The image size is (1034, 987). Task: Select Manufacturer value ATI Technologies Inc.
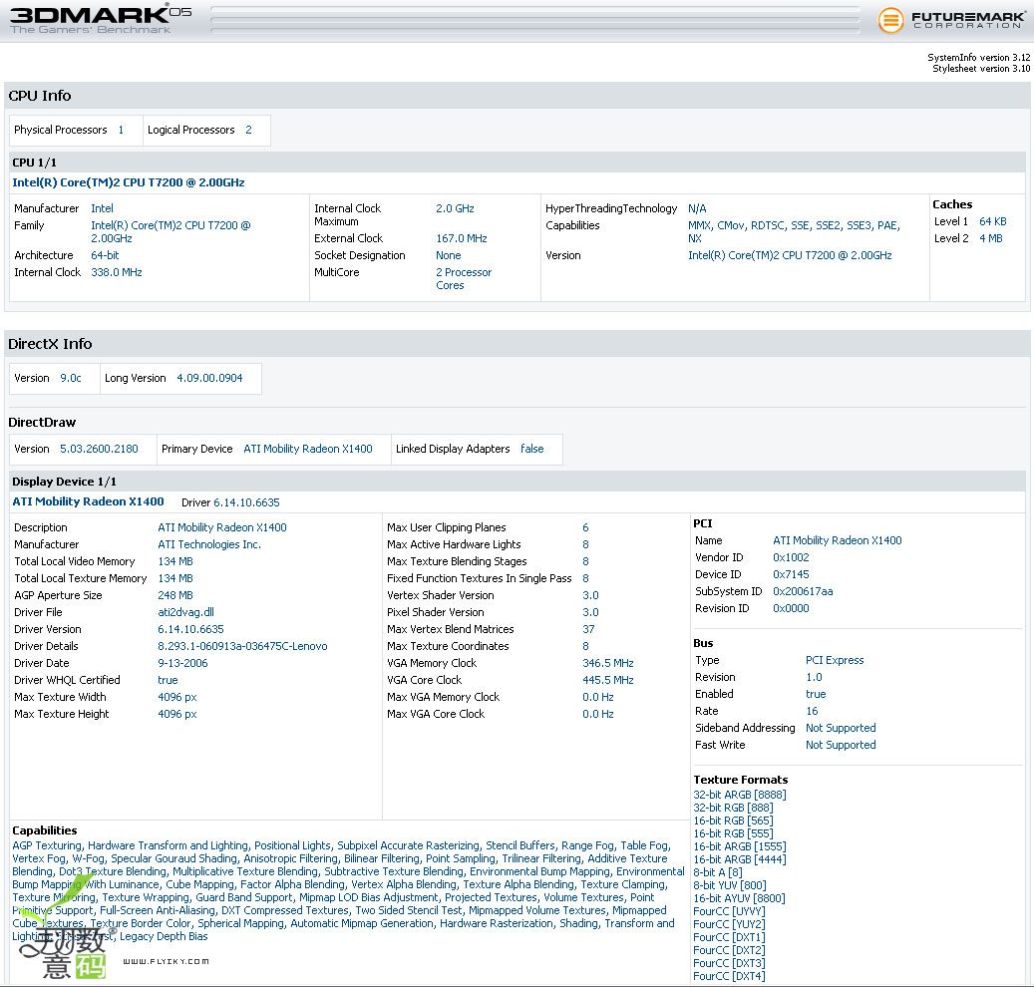pos(209,544)
